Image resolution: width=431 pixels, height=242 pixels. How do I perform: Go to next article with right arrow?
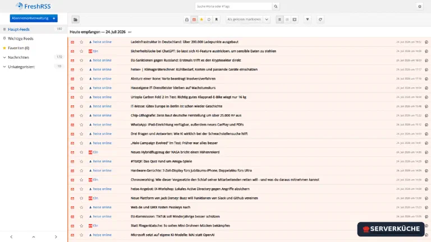click(x=56, y=237)
